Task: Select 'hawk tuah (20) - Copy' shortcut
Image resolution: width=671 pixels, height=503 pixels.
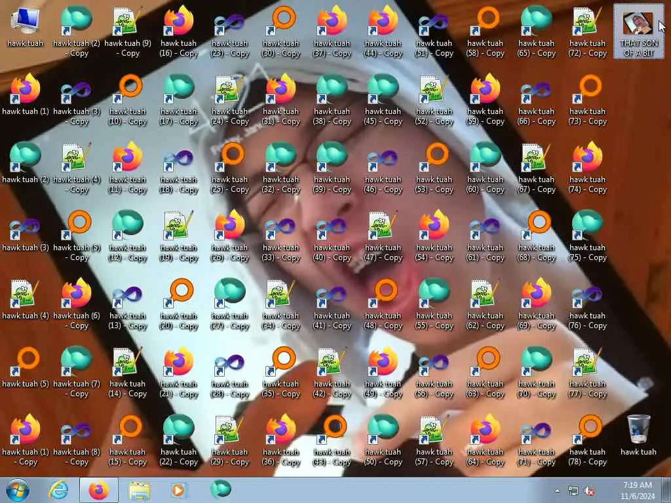Action: [x=178, y=304]
